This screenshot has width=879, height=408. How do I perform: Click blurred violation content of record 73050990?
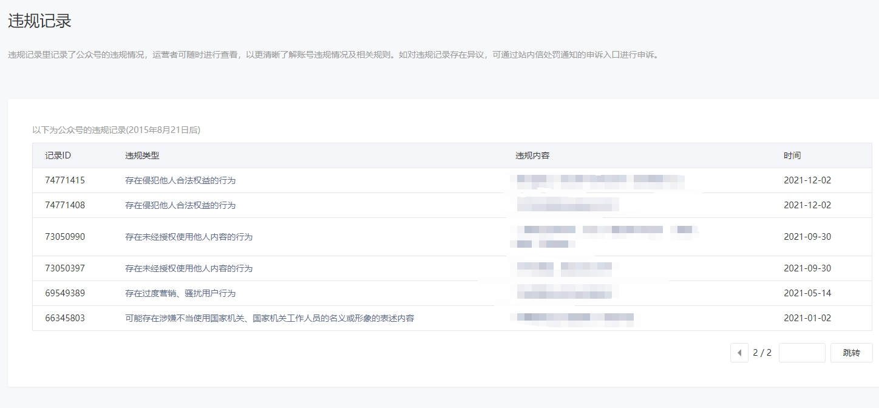click(604, 237)
